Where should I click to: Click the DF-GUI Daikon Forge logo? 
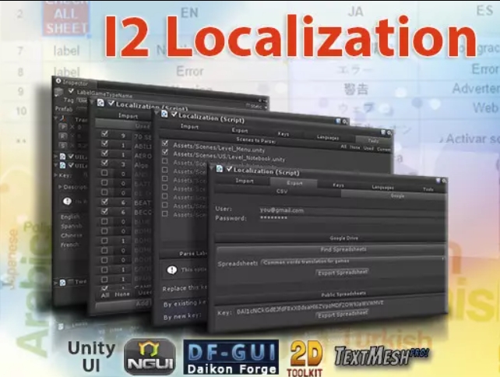pyautogui.click(x=231, y=357)
